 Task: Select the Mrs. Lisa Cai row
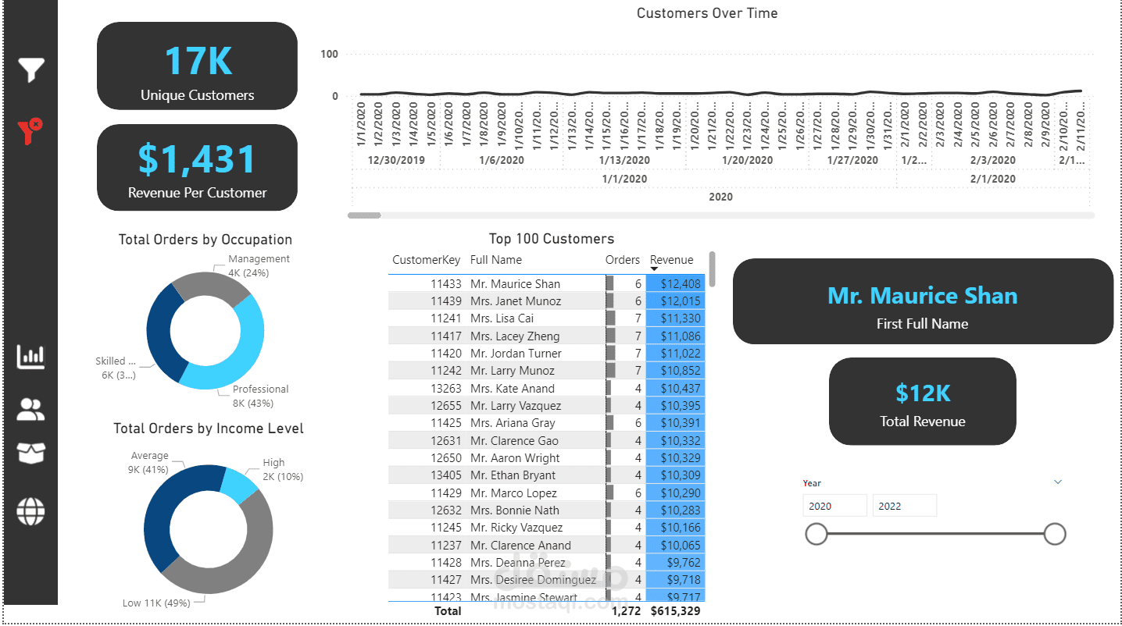(x=546, y=318)
